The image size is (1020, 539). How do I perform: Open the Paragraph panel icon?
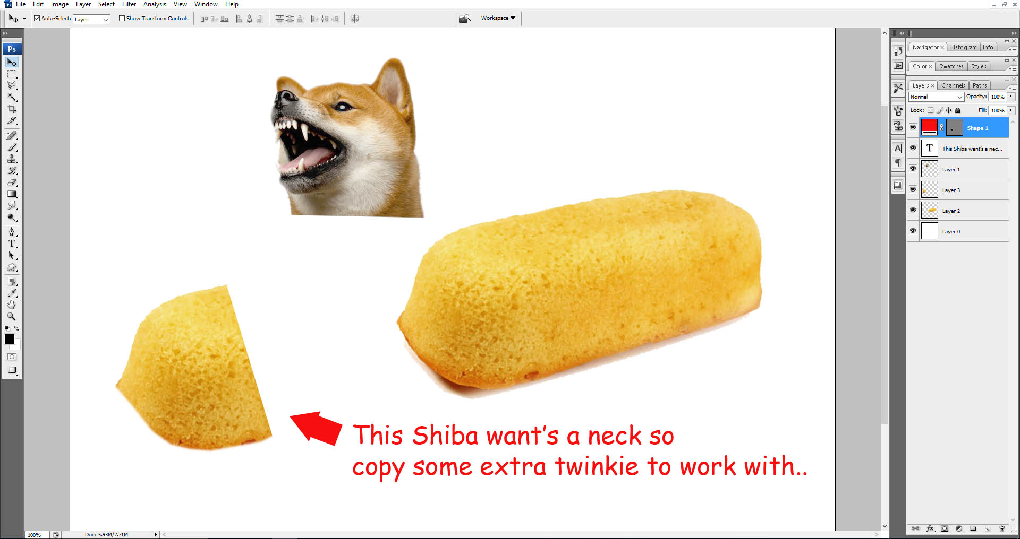coord(898,162)
